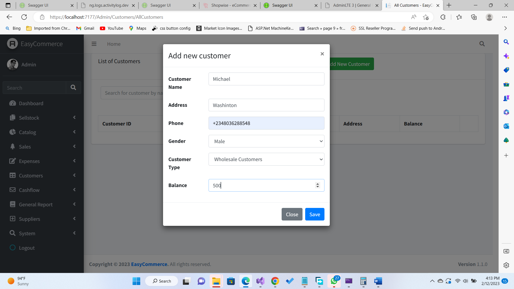514x289 pixels.
Task: Open Visual Studio from the taskbar
Action: [x=260, y=281]
